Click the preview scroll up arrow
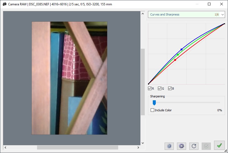This screenshot has width=228, height=153. 143,14
